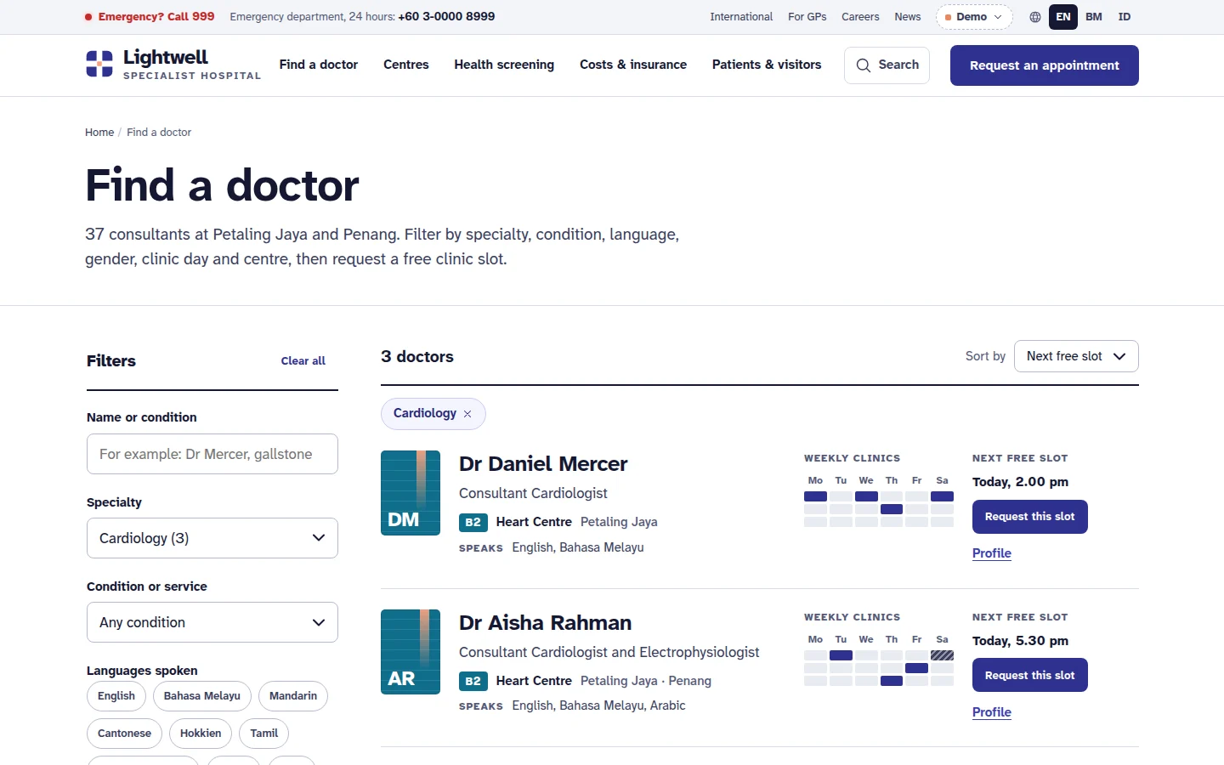Click Dr Daniel Mercer's DM avatar

[411, 493]
